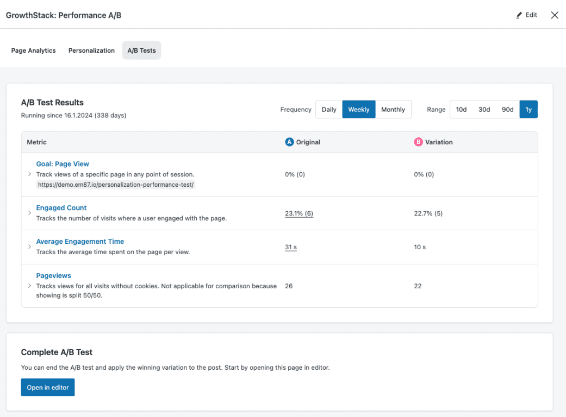The width and height of the screenshot is (566, 417).
Task: Choose the 10d range
Action: pos(461,109)
